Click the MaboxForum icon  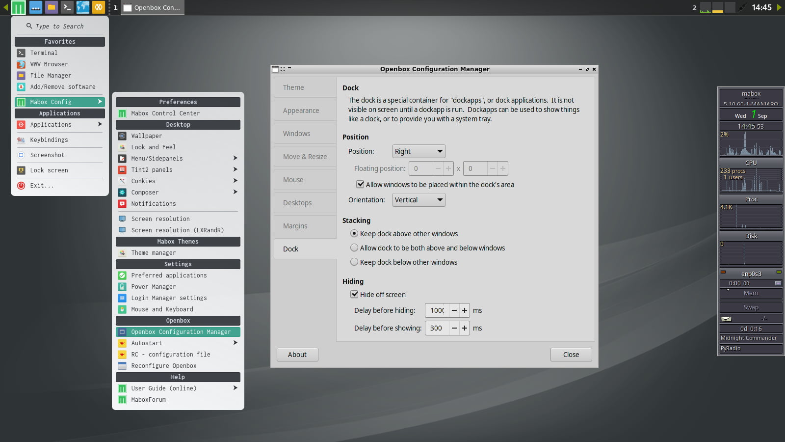[122, 400]
